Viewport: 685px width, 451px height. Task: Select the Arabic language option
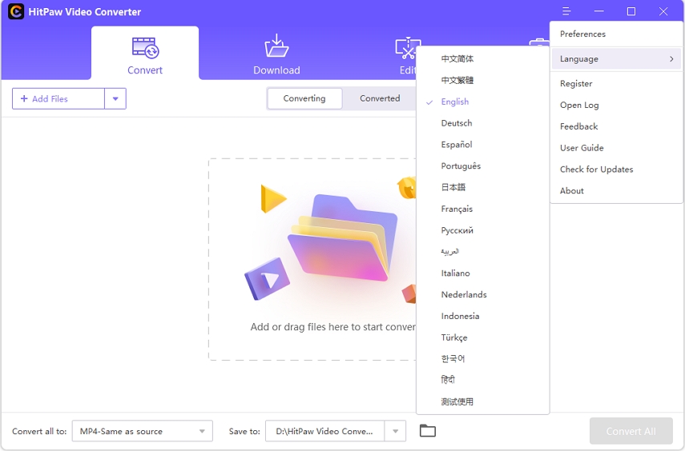[x=483, y=252]
